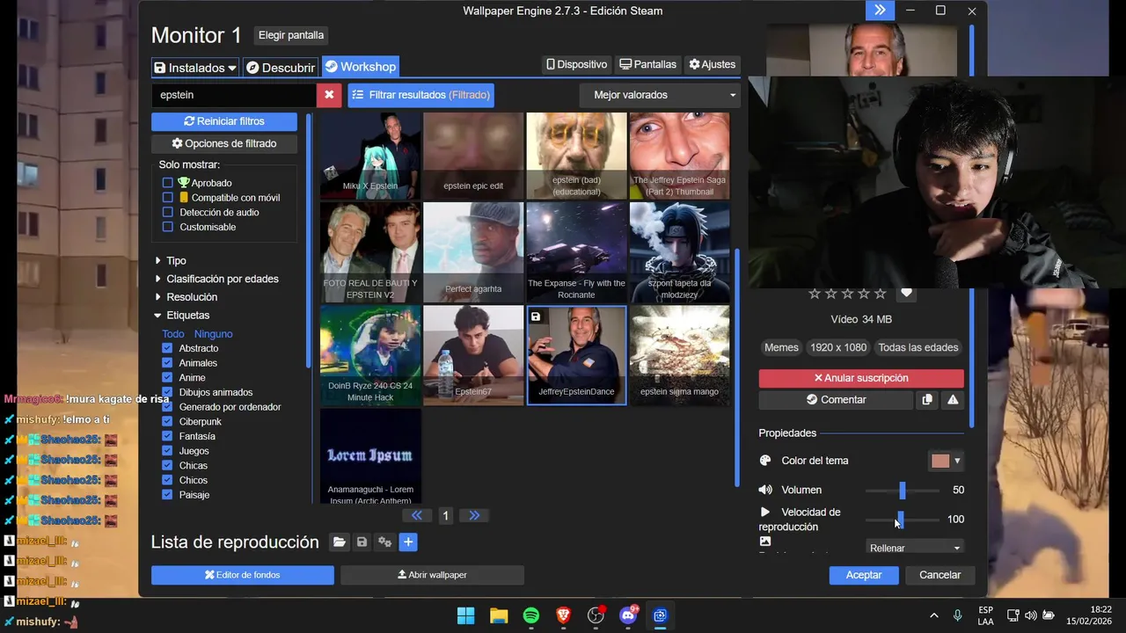Expand the Clasificación por edades section
This screenshot has width=1126, height=633.
coord(216,279)
